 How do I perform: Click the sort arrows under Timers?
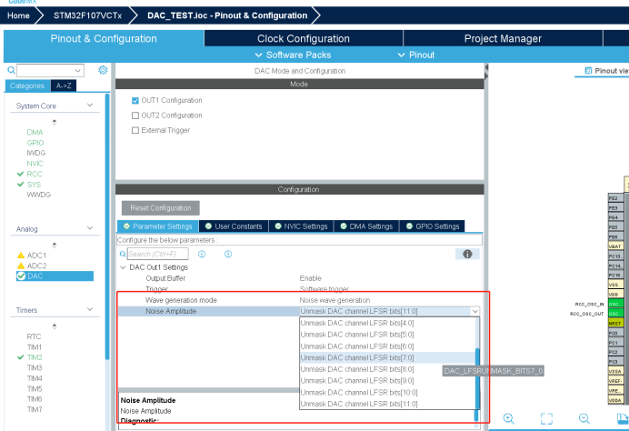55,326
